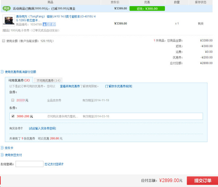
Task: Click the 可以优惠 200.00 元 summary text
Action: (x=50, y=138)
